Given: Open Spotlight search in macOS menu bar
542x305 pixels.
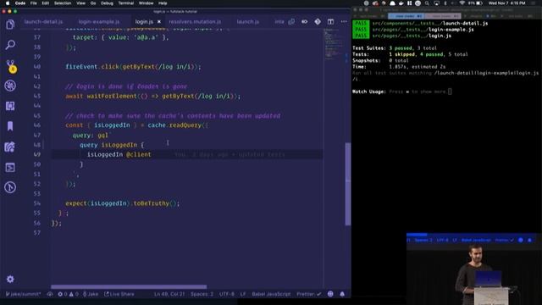Looking at the screenshot, I should point(427,3).
